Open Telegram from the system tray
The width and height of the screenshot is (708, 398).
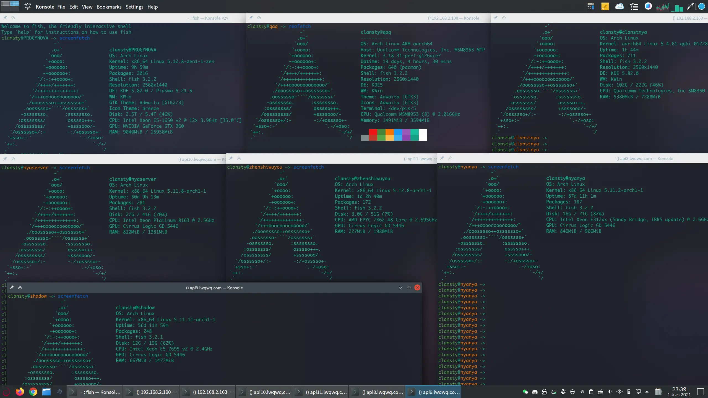582,392
